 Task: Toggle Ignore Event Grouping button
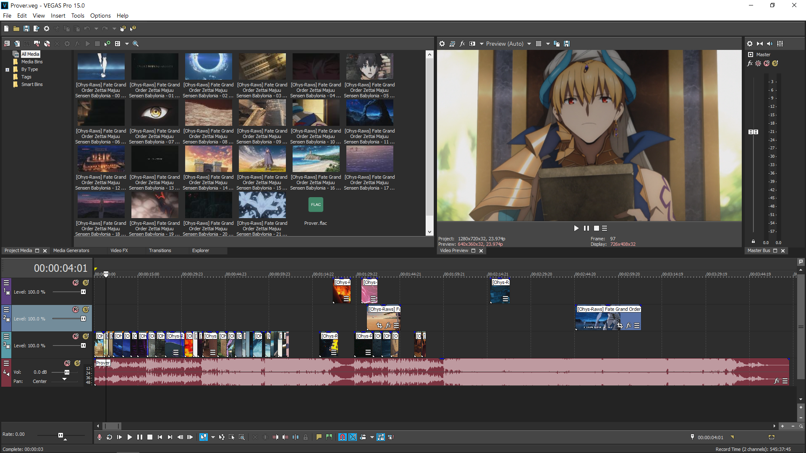[391, 437]
